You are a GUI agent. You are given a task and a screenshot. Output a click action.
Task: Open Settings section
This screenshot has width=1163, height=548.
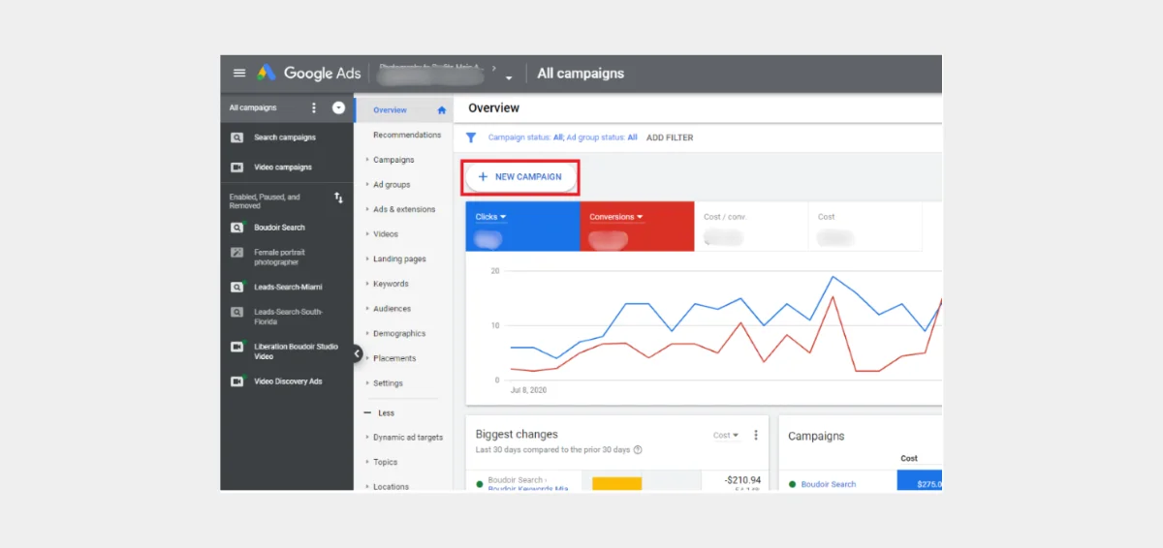(x=388, y=383)
